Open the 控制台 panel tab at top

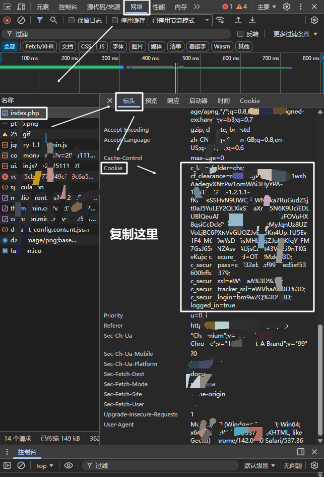click(x=68, y=7)
